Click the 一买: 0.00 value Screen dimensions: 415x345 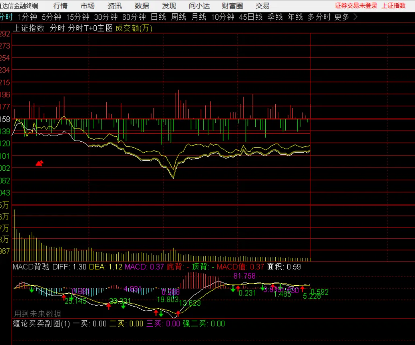coord(89,324)
